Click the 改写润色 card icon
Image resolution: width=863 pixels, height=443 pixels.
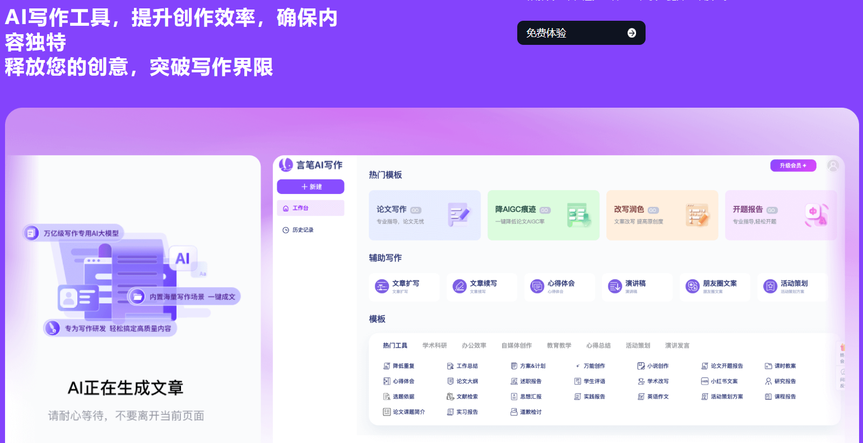coord(697,215)
